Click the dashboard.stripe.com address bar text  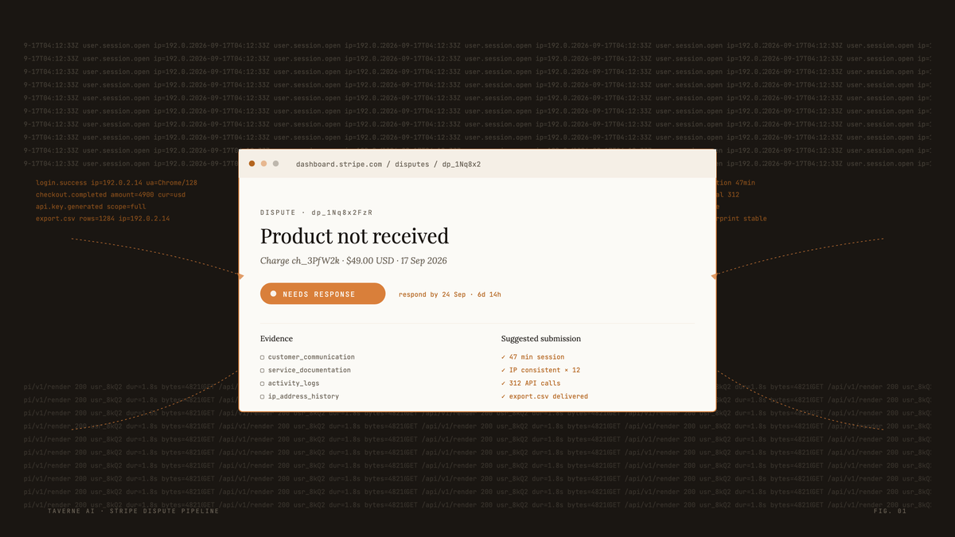pos(388,164)
